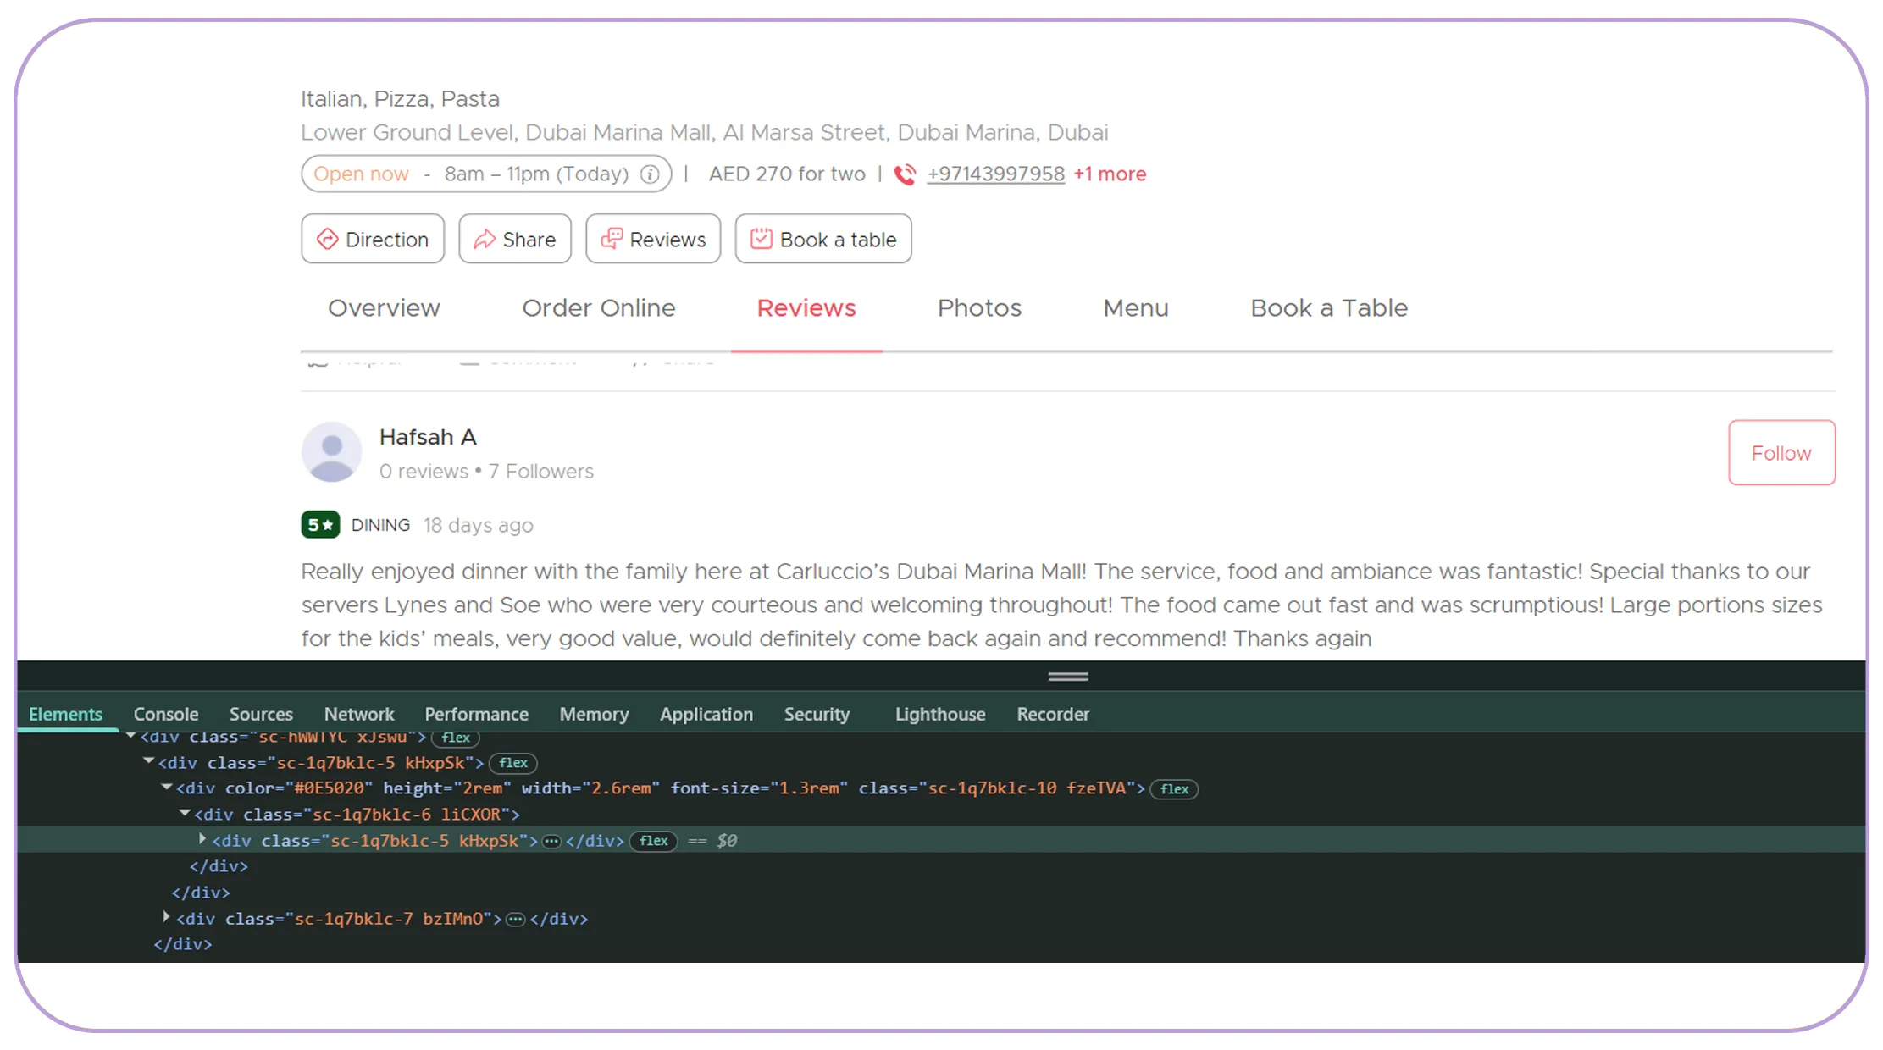Click 'AED 270 for two' text
Screen dimensions: 1883x1050
pyautogui.click(x=787, y=174)
